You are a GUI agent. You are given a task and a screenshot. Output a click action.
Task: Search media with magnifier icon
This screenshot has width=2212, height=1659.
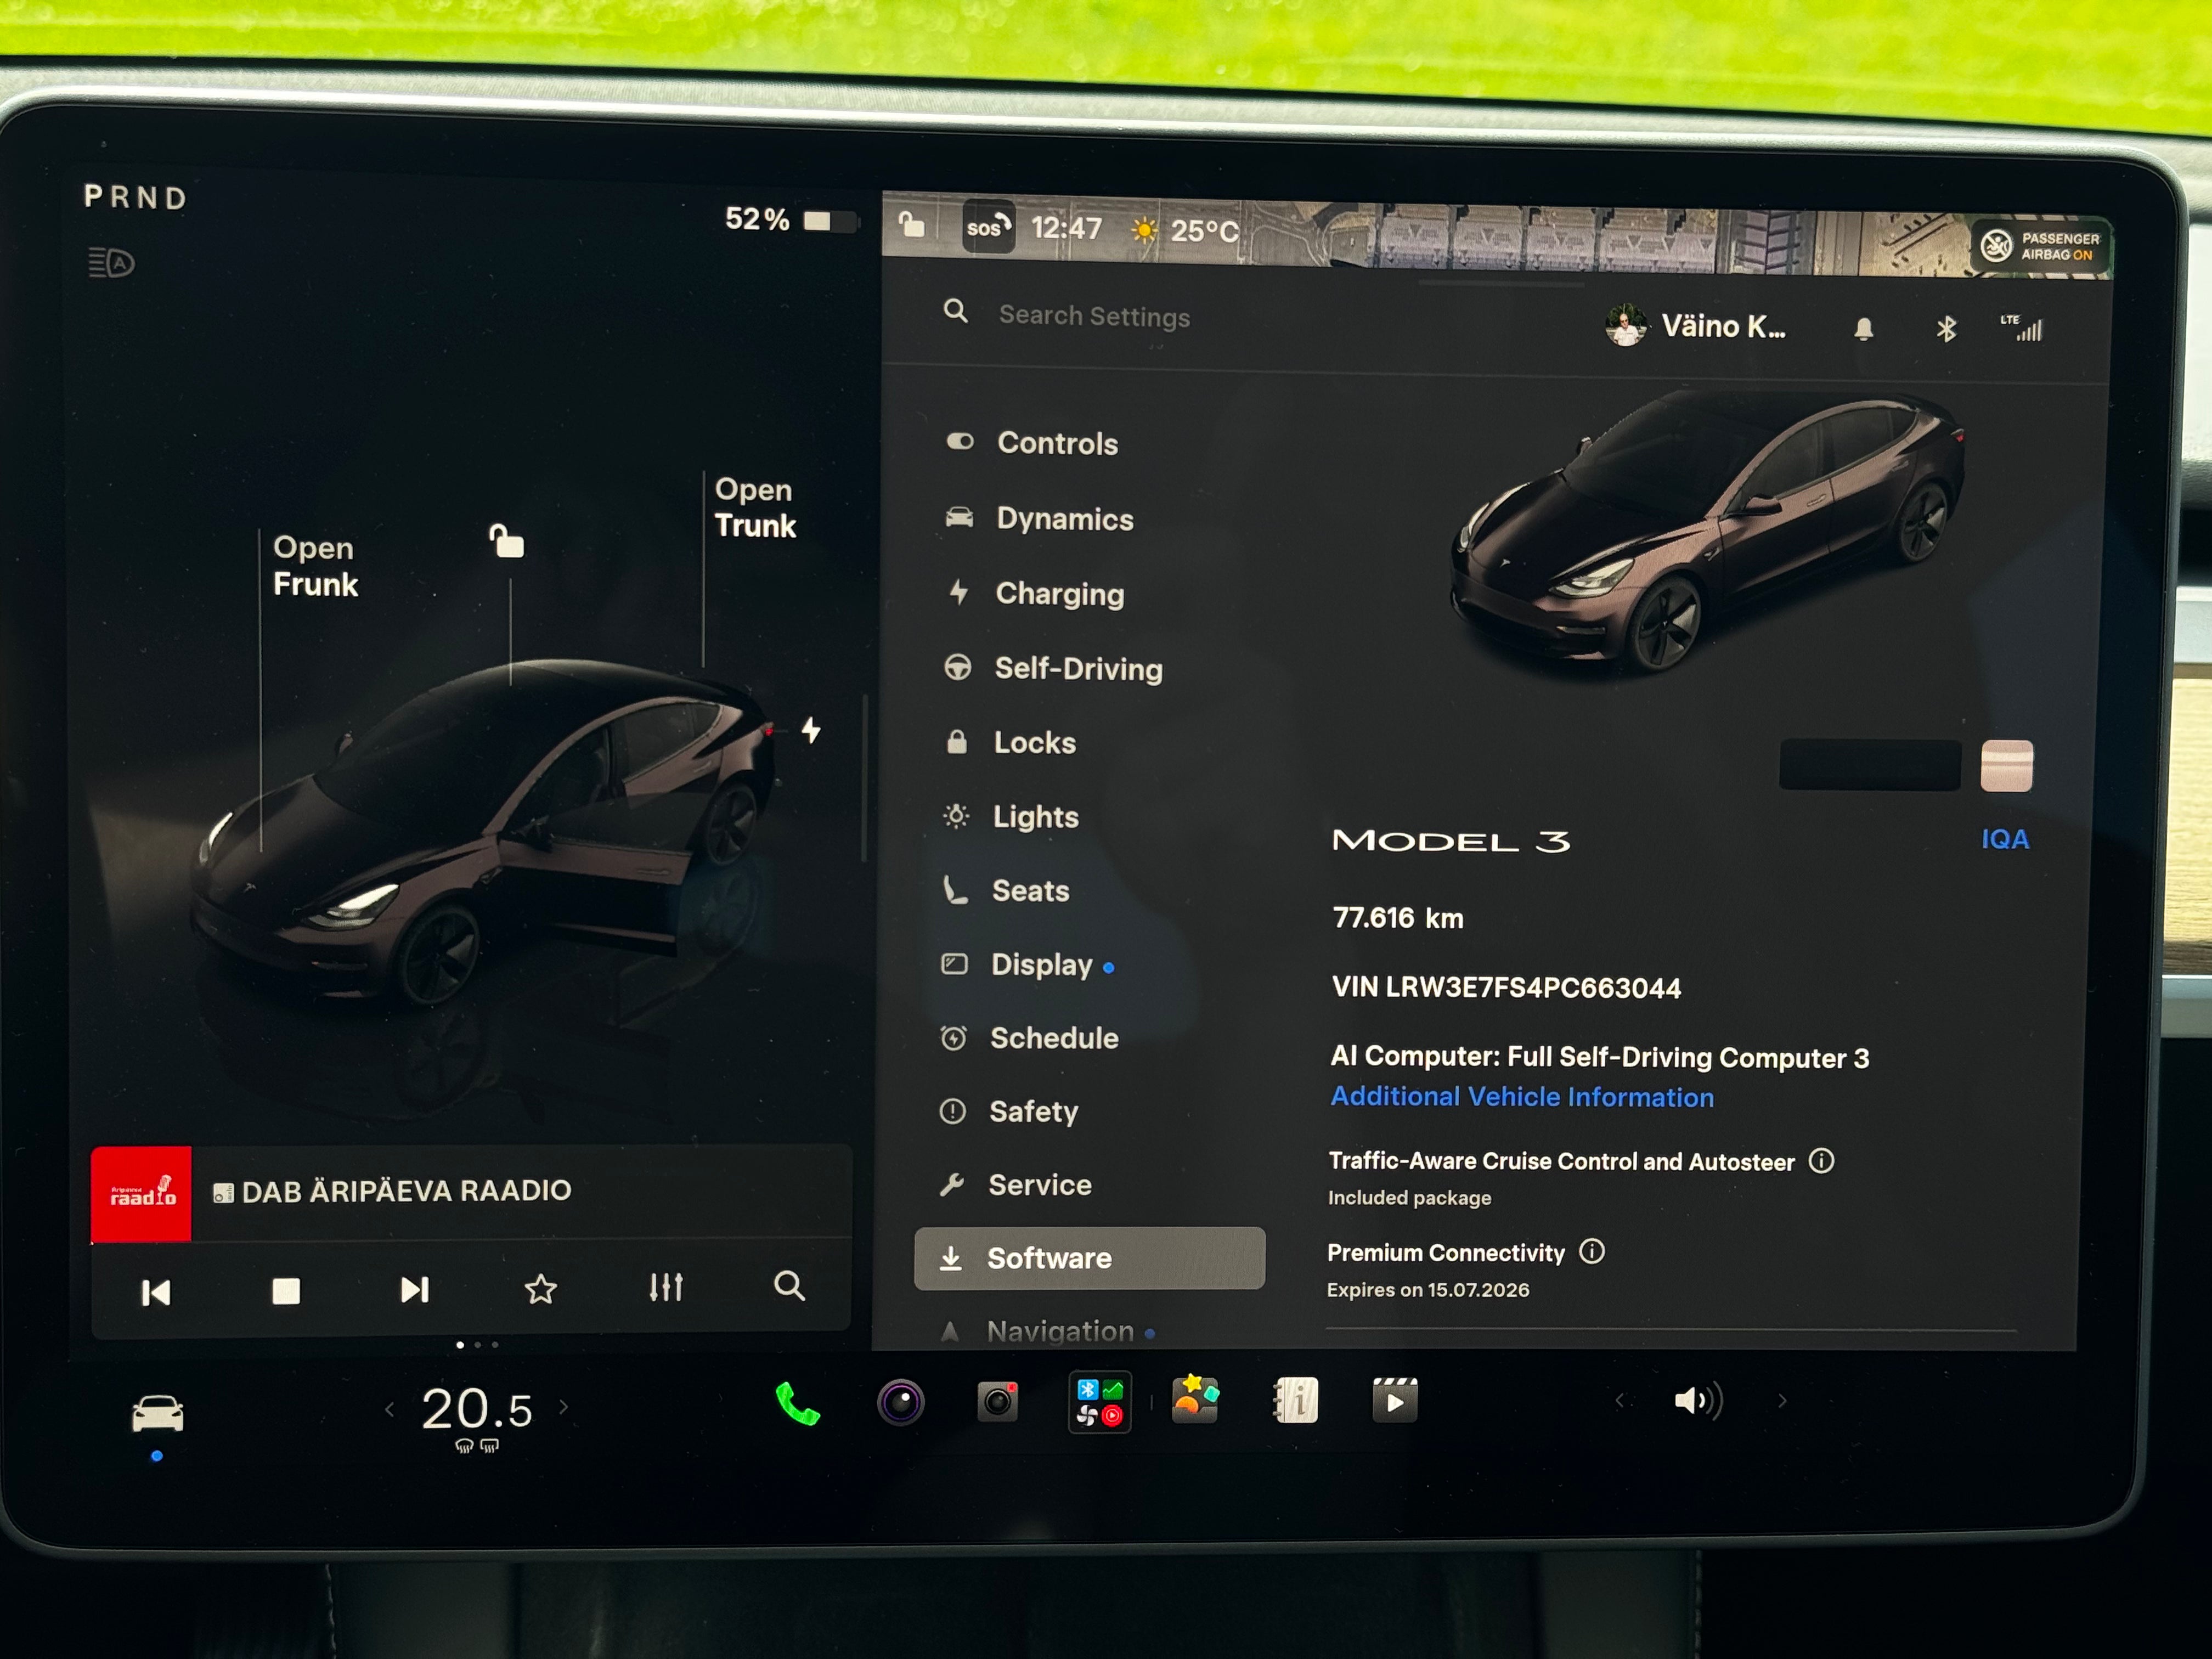click(x=789, y=1285)
